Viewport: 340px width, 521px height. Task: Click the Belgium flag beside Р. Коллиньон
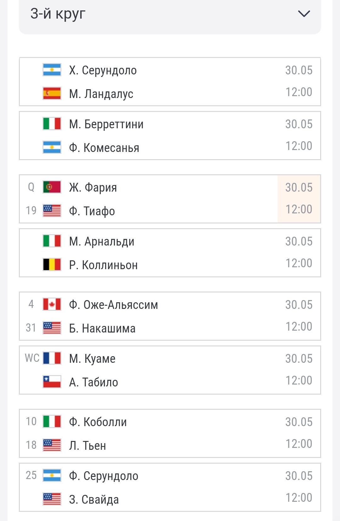(52, 265)
